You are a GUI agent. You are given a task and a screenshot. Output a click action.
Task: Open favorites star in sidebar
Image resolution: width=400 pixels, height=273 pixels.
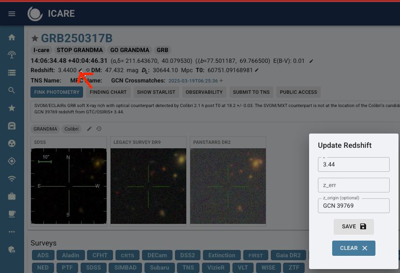click(12, 108)
